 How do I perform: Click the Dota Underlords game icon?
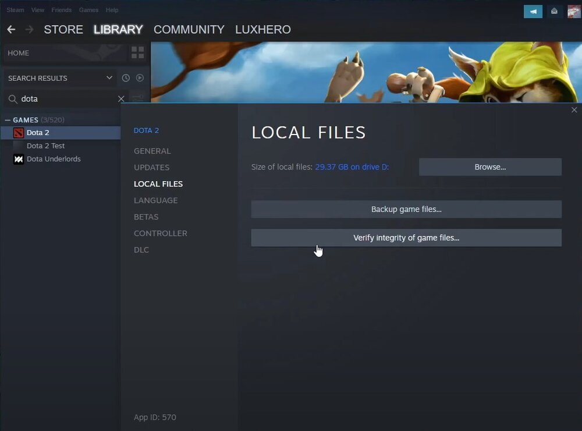click(x=19, y=159)
